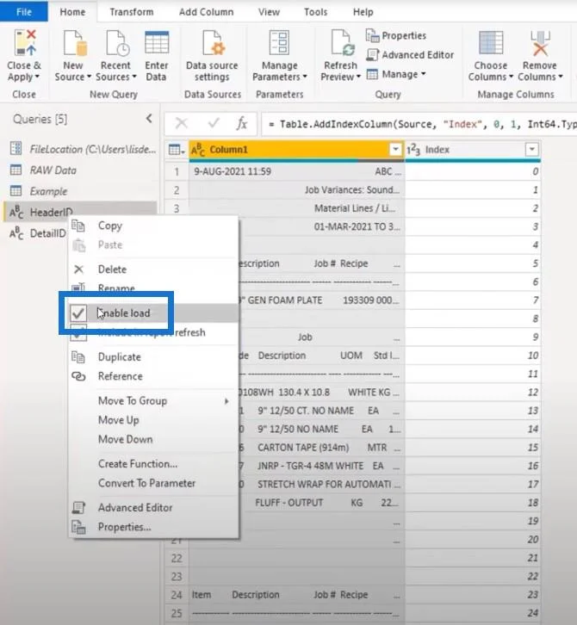This screenshot has width=577, height=625.
Task: Click Manage Parameters icon
Action: click(x=279, y=43)
